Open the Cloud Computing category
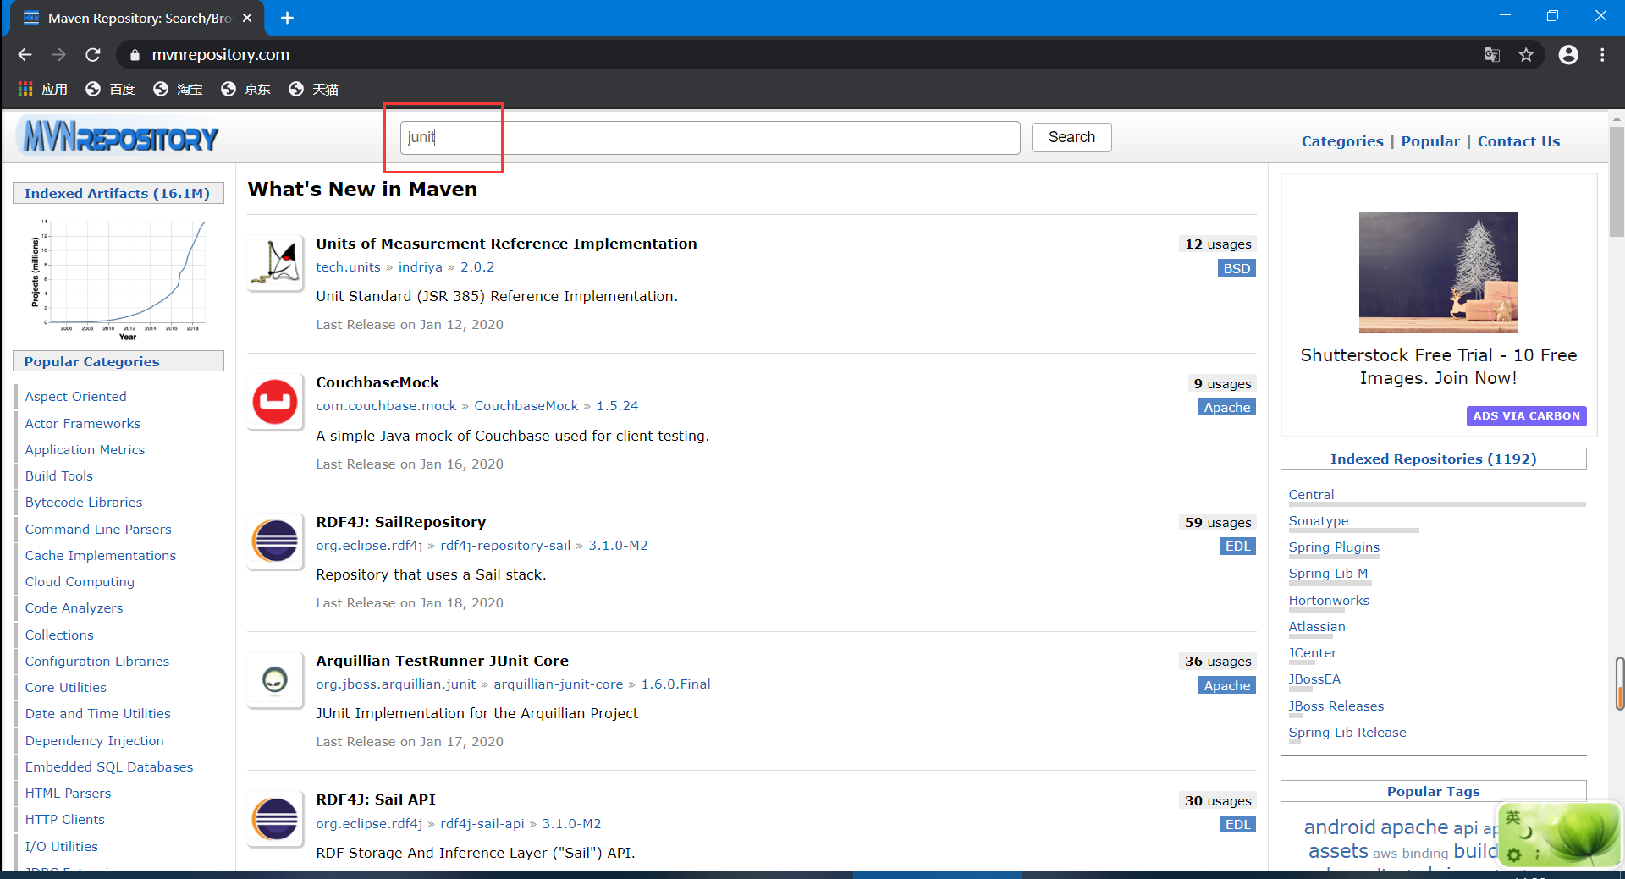1625x879 pixels. point(80,581)
